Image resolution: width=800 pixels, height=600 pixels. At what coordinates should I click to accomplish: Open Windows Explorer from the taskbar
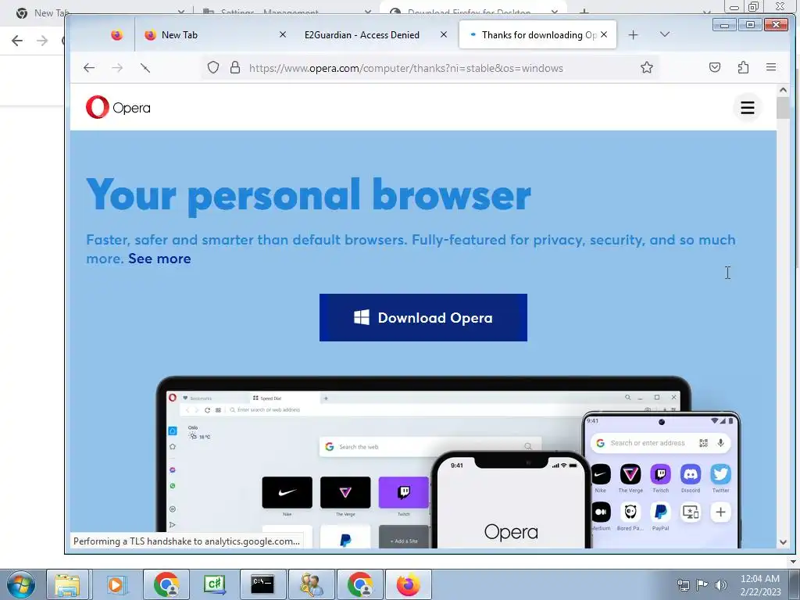coord(67,584)
